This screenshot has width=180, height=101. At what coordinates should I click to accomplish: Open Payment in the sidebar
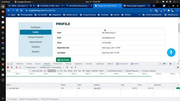[x=36, y=52]
